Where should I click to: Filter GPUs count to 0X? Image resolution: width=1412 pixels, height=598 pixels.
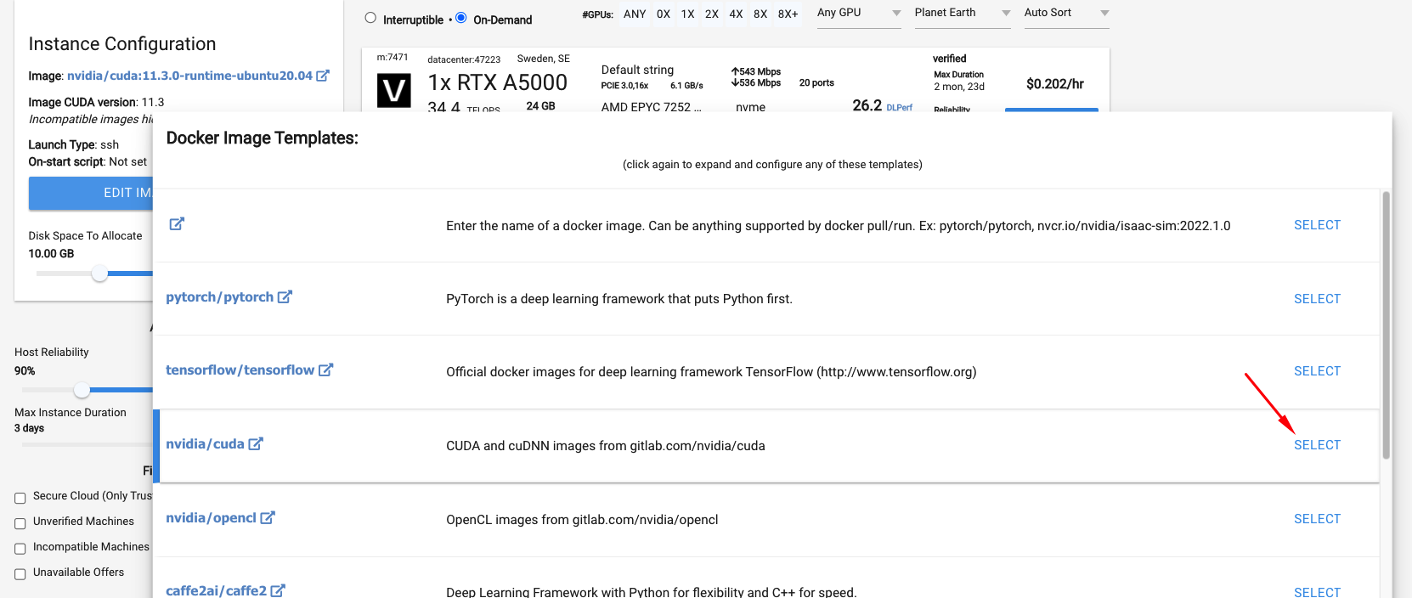click(664, 14)
